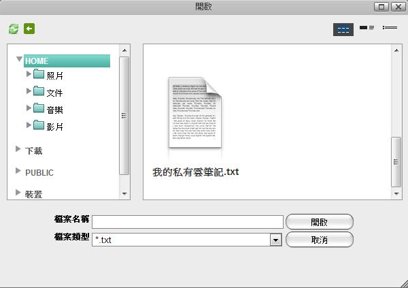Click the green back arrow icon
The height and width of the screenshot is (288, 408).
pos(29,29)
